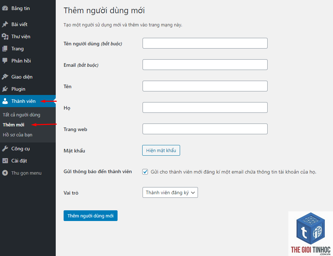This screenshot has height=256, width=333.
Task: Uncheck the send notification email checkbox
Action: 145,172
